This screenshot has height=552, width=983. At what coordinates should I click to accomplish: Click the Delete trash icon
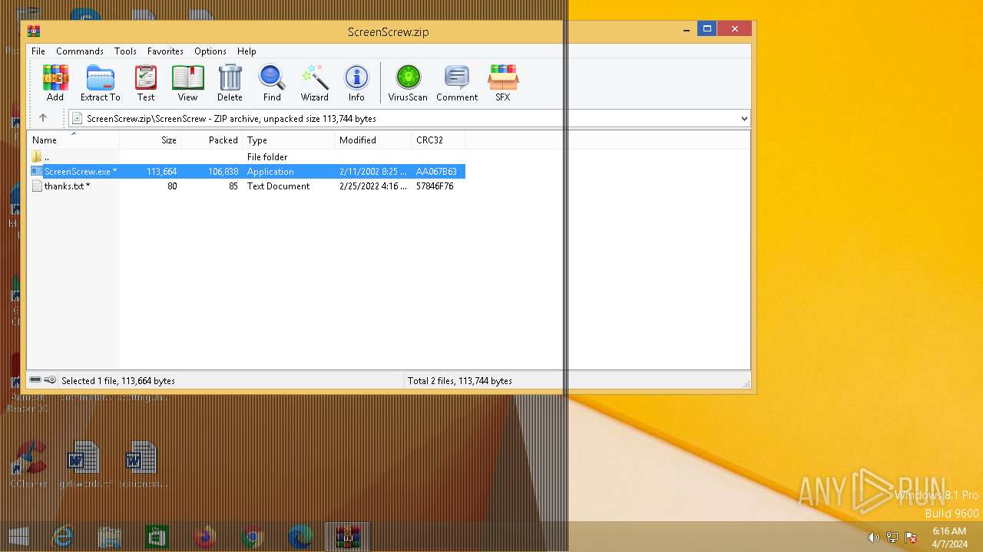coord(230,83)
